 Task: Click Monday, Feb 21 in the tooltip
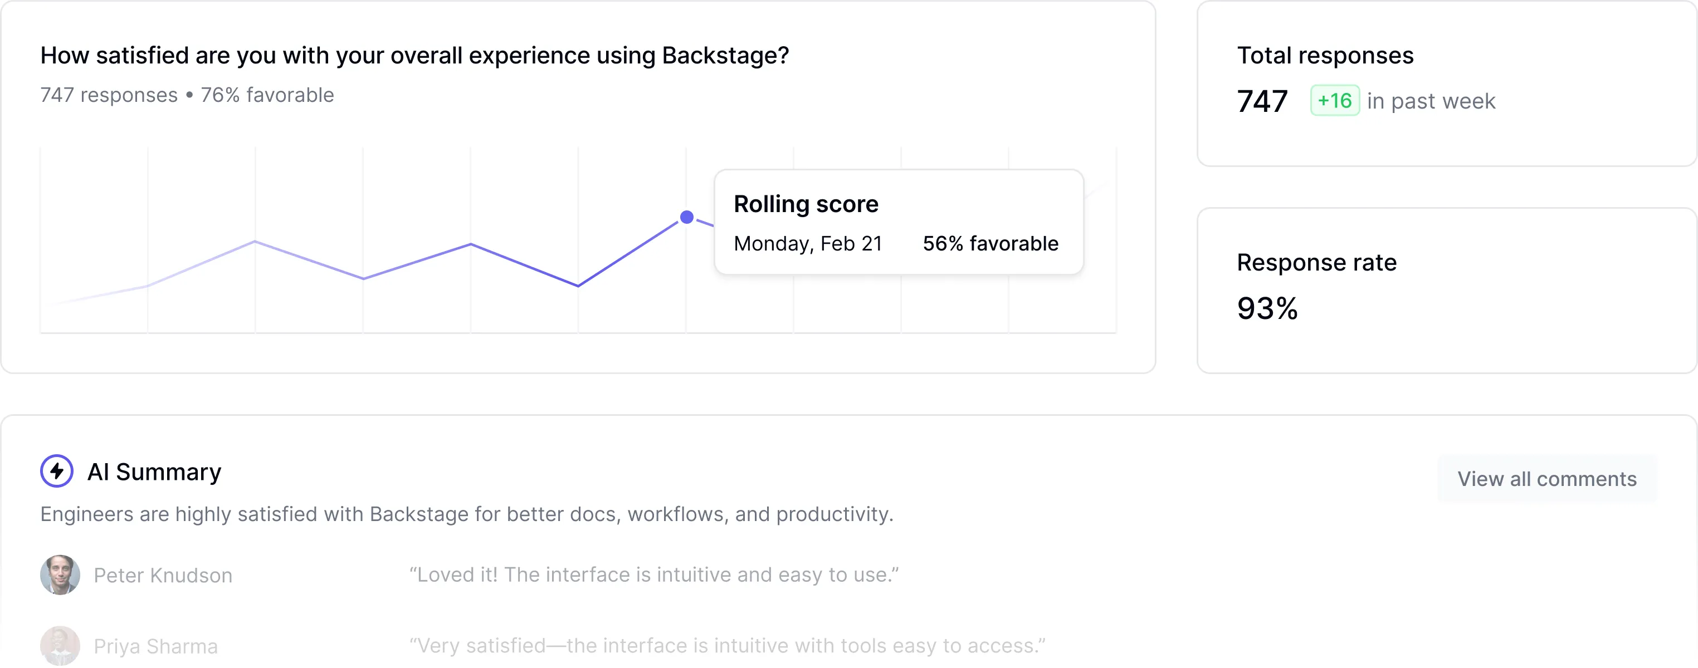click(x=808, y=243)
